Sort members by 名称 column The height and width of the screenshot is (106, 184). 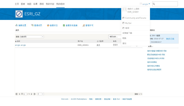18,41
